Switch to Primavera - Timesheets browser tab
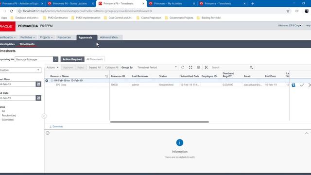Screen dimensions: 311x175 coord(218,3)
